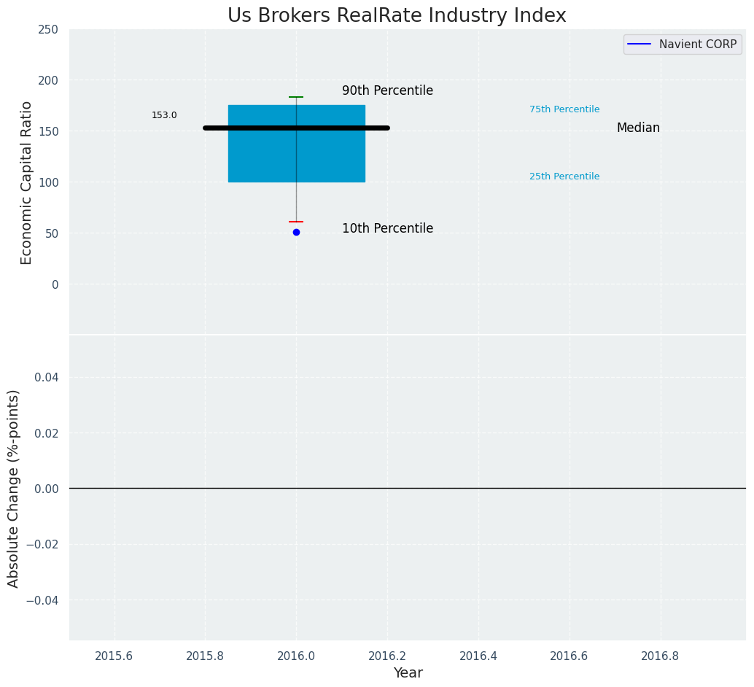The width and height of the screenshot is (754, 687).
Task: Click the 250 y-axis tick label
Action: (47, 30)
